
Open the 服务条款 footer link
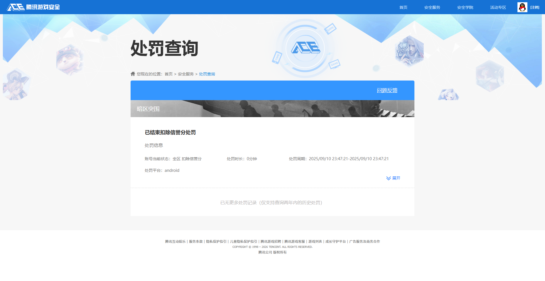[x=196, y=242]
